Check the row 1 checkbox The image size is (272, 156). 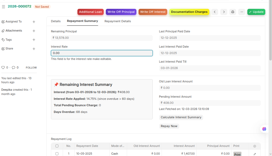[57, 154]
